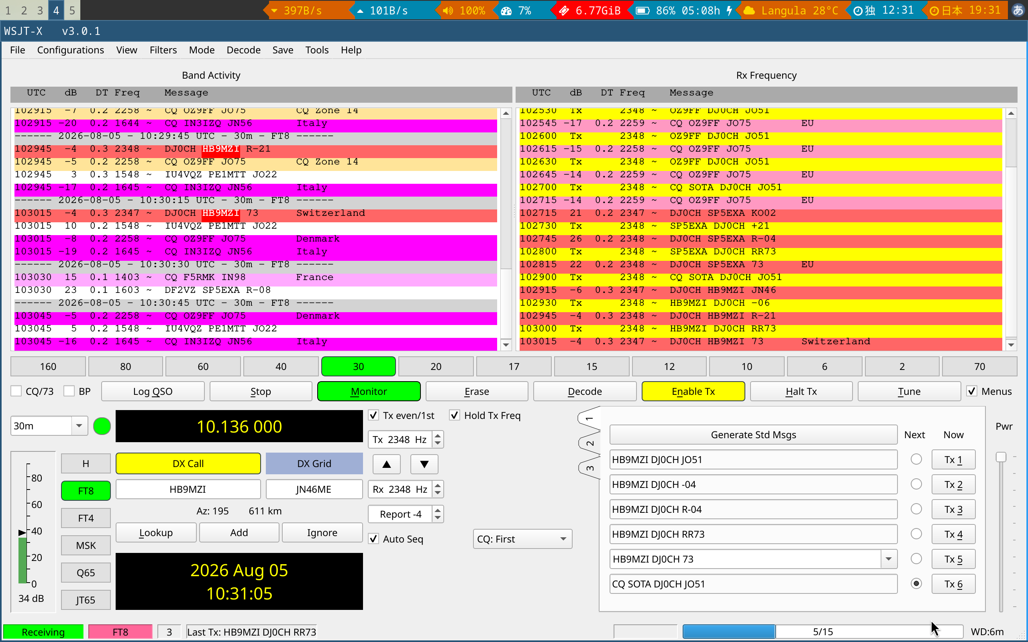Click the up-arrow frequency shift button
Image resolution: width=1028 pixels, height=642 pixels.
coord(386,464)
